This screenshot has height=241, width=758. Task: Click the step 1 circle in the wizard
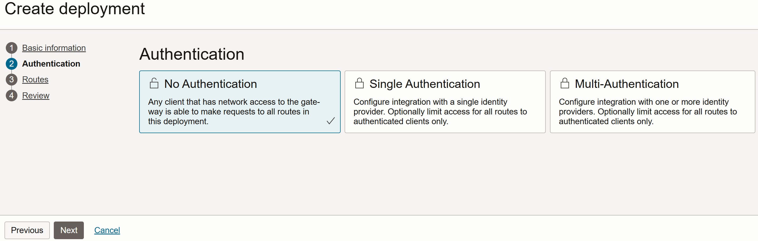[x=12, y=48]
